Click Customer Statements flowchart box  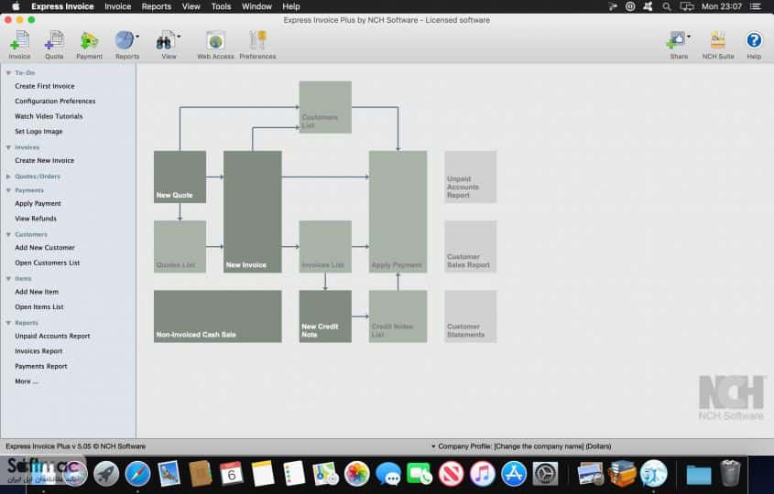coord(471,316)
